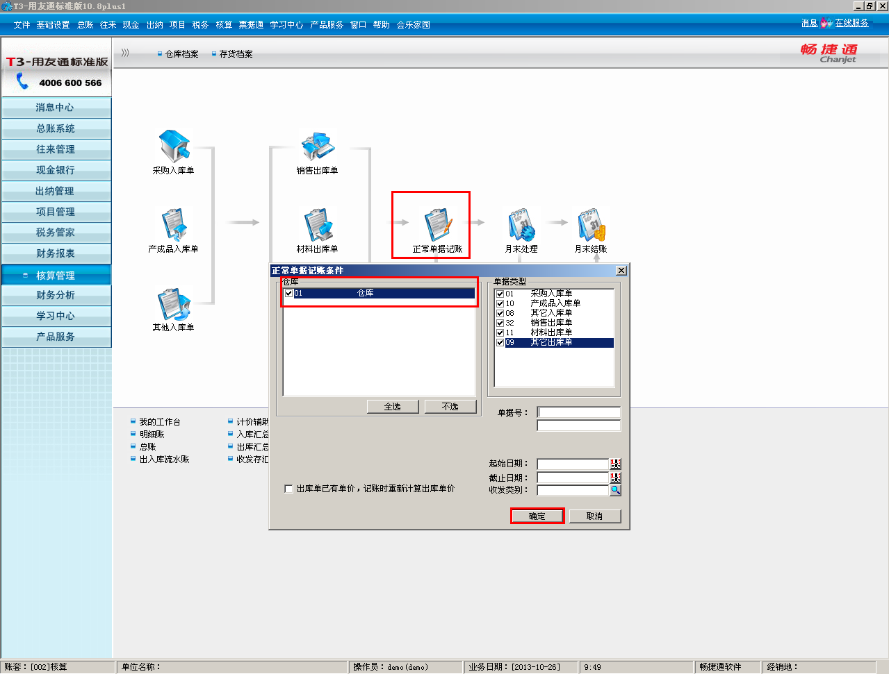Select 现金银行 in sidebar
Image resolution: width=889 pixels, height=674 pixels.
tap(56, 170)
